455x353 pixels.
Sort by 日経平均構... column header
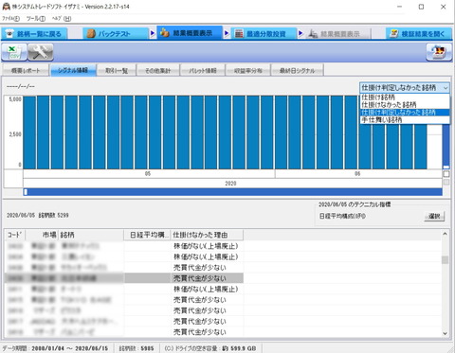coord(147,235)
